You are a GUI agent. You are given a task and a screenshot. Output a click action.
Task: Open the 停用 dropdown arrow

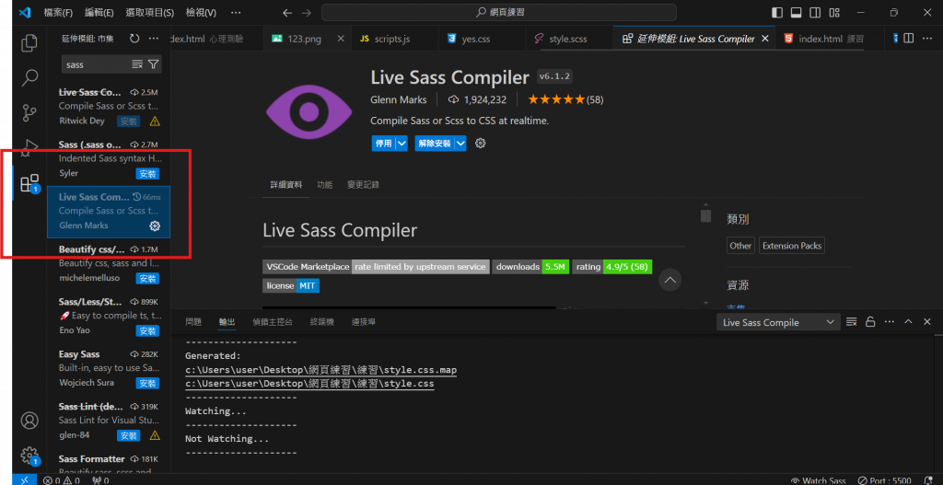click(402, 144)
